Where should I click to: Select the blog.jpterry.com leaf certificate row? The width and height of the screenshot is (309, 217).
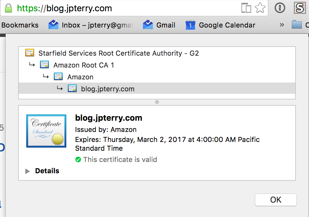click(157, 88)
